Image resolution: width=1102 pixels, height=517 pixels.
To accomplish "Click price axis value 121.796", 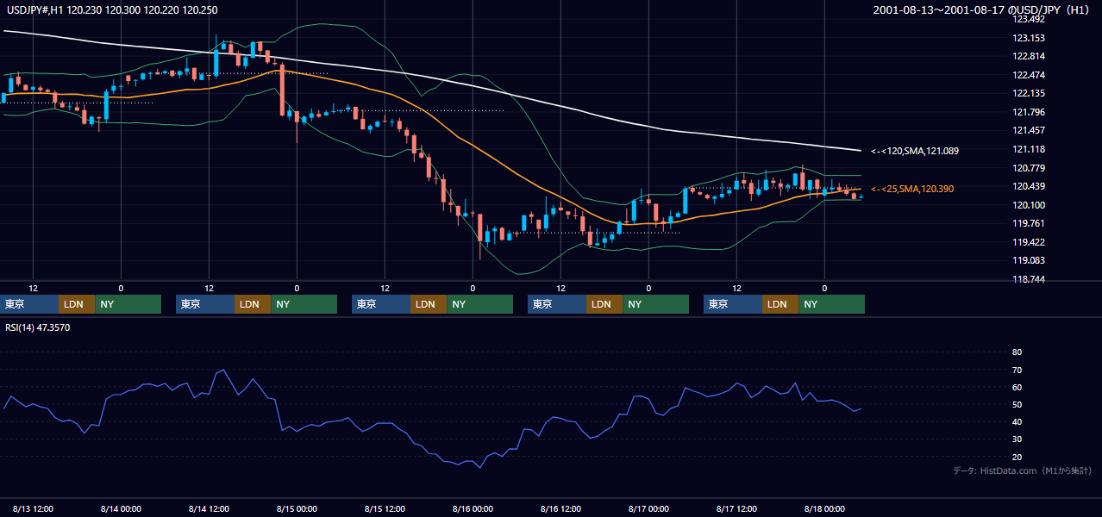I will click(x=1030, y=112).
